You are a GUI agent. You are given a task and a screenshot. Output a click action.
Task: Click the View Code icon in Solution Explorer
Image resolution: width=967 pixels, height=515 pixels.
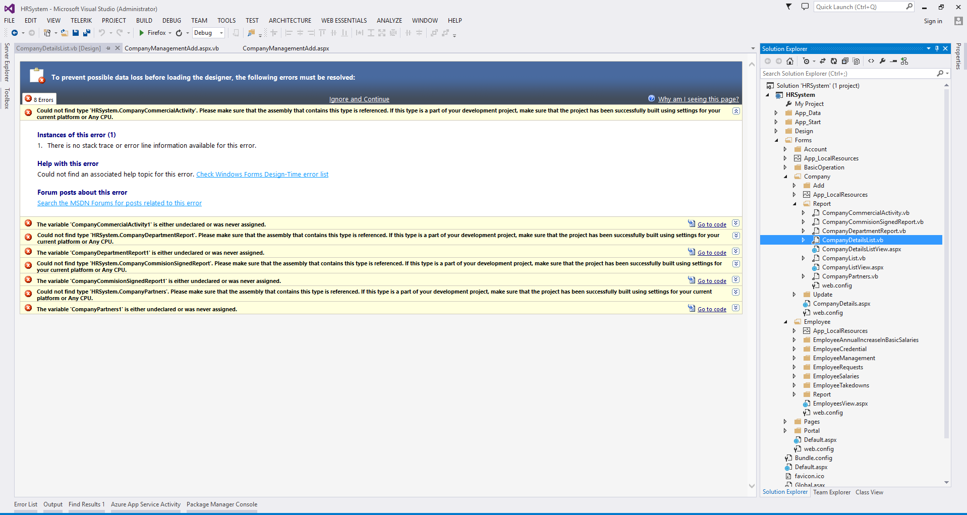[x=871, y=61]
